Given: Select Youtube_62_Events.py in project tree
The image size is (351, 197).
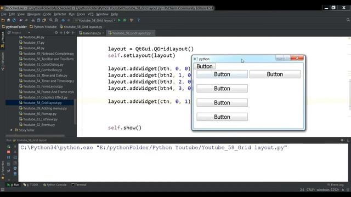Looking at the screenshot, I should [37, 125].
